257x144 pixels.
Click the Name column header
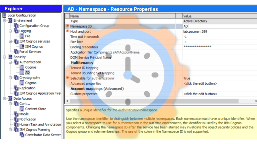point(122,16)
